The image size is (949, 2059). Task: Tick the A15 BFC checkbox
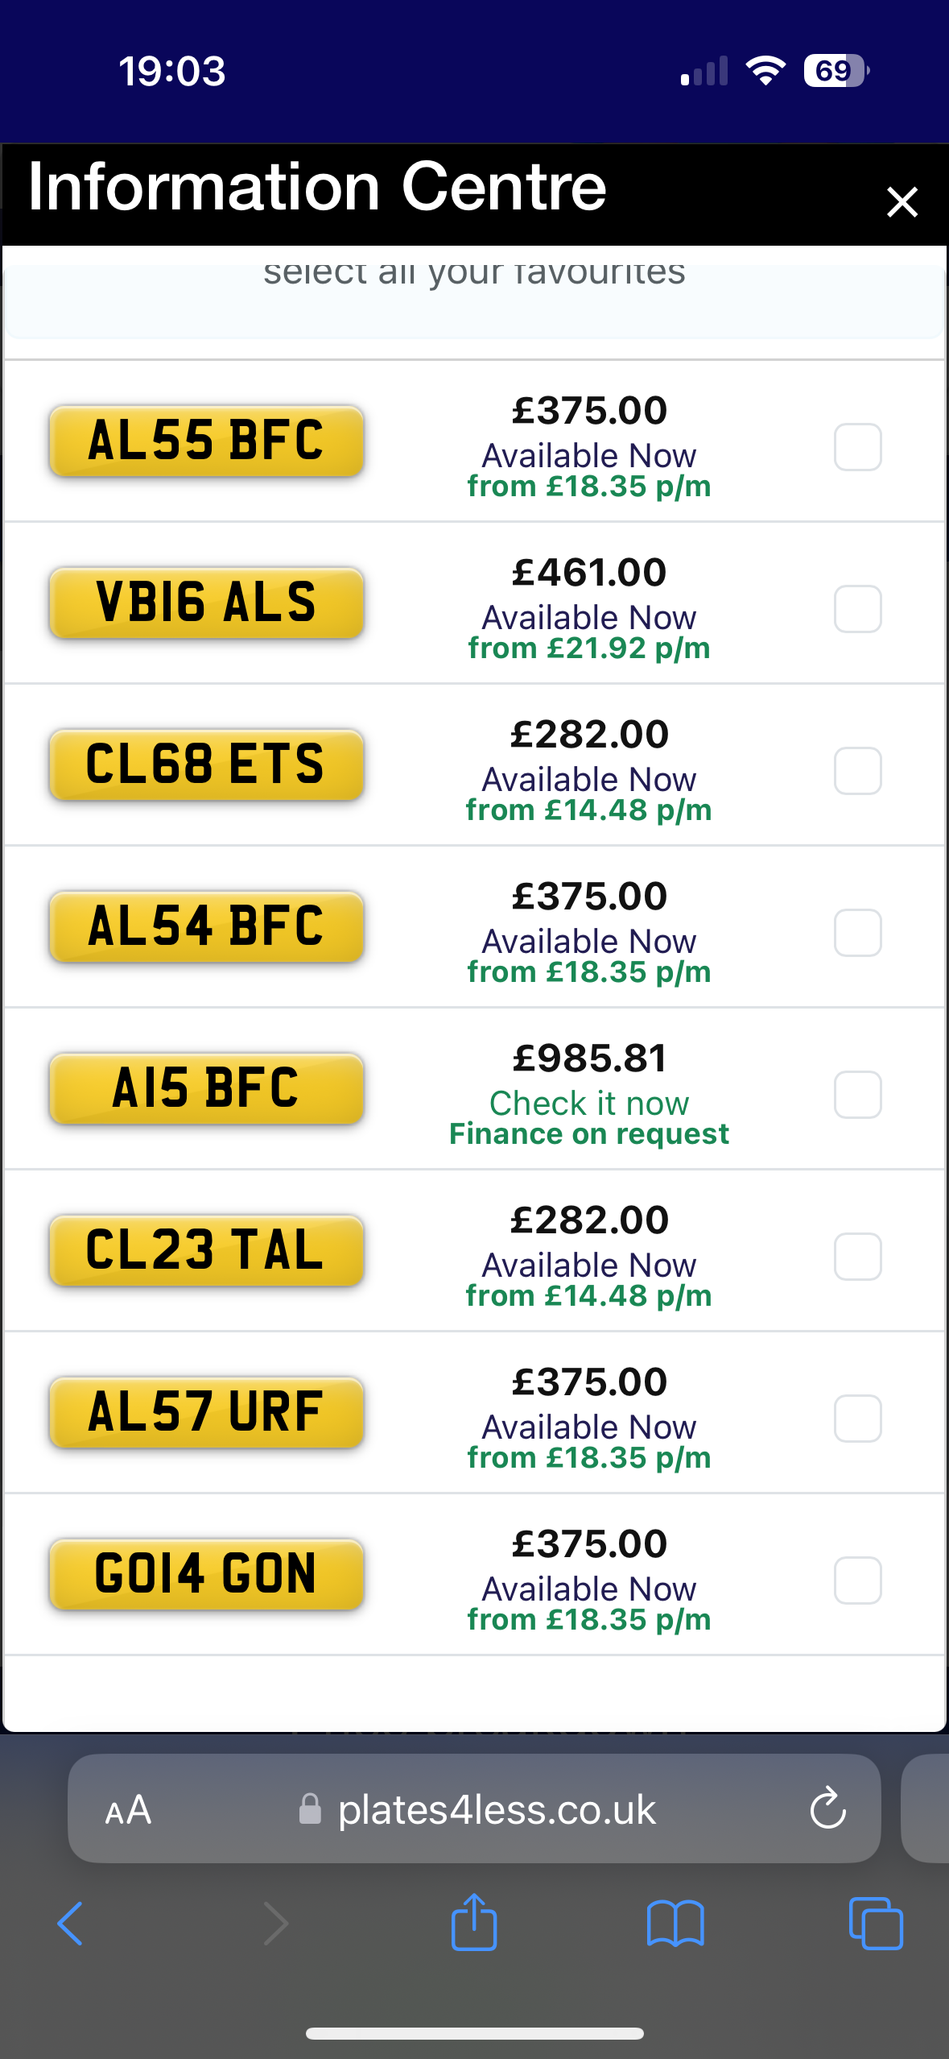tap(857, 1094)
